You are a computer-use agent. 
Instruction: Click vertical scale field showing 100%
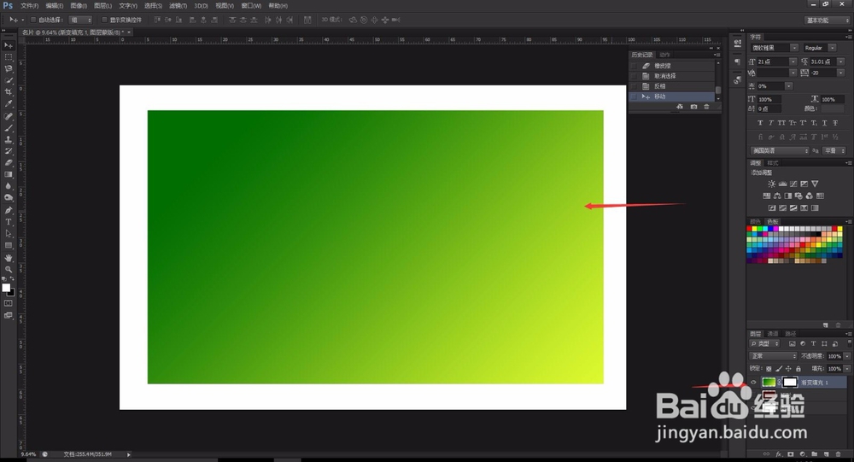pos(769,100)
